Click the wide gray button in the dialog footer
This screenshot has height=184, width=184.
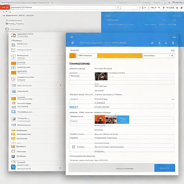111,168
